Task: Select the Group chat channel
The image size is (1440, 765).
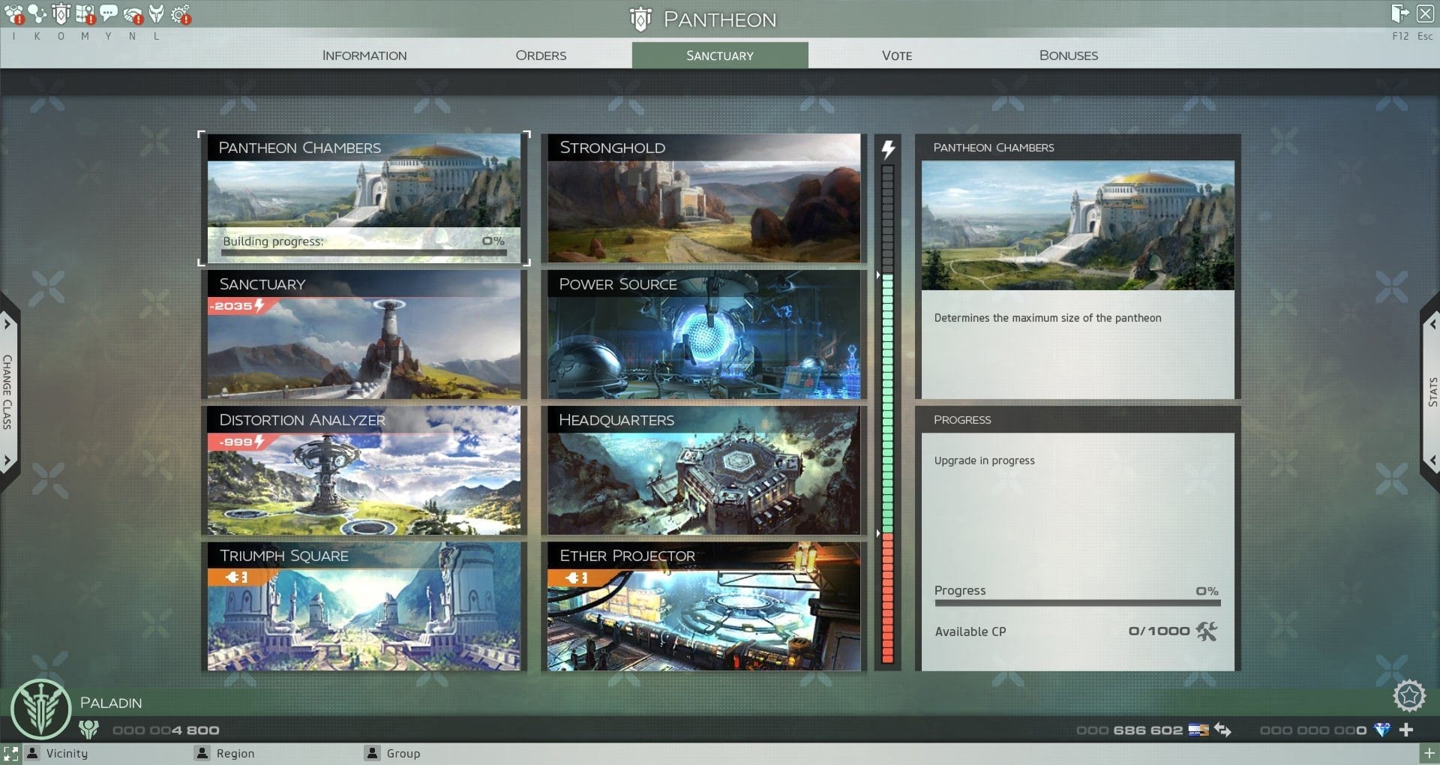Action: tap(403, 753)
